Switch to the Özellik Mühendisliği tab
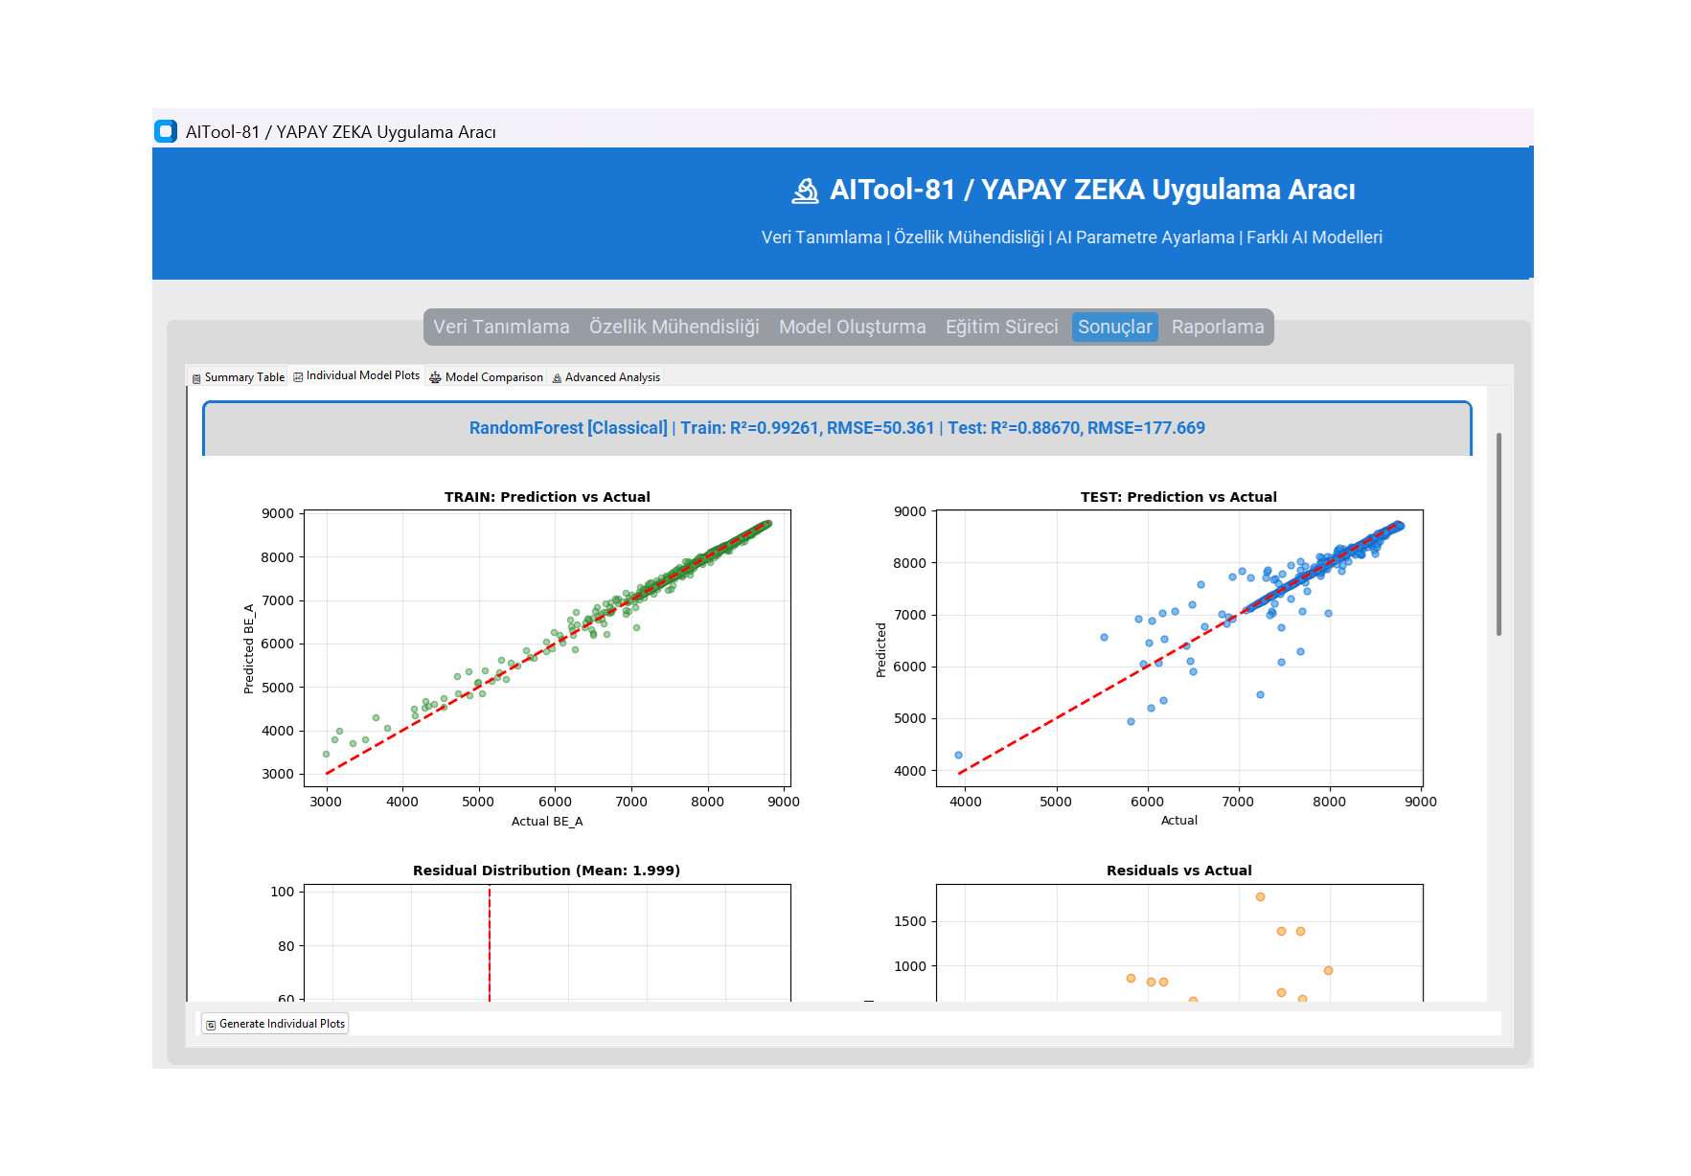The width and height of the screenshot is (1691, 1176). coord(674,327)
